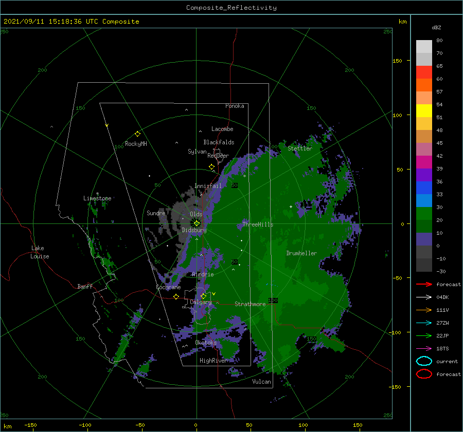
Task: Click the Airdrie city label
Action: click(203, 274)
